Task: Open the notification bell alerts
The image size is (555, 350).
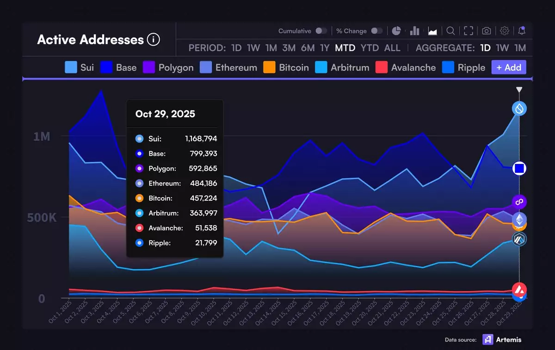Action: click(x=522, y=31)
